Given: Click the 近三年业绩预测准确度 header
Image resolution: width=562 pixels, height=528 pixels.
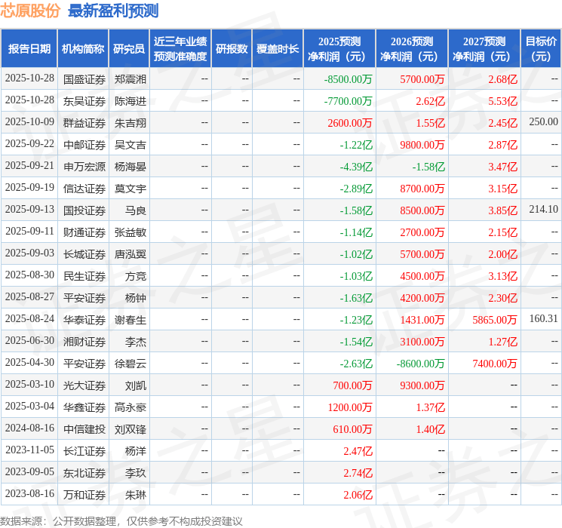Looking at the screenshot, I should coord(180,49).
